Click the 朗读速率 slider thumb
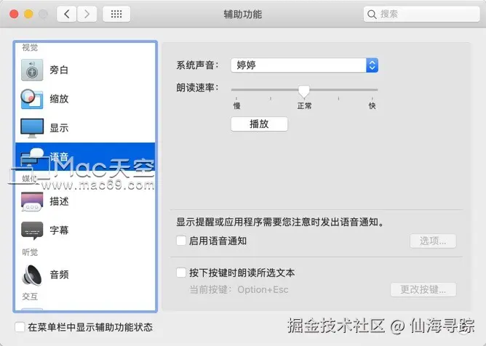 pyautogui.click(x=304, y=91)
